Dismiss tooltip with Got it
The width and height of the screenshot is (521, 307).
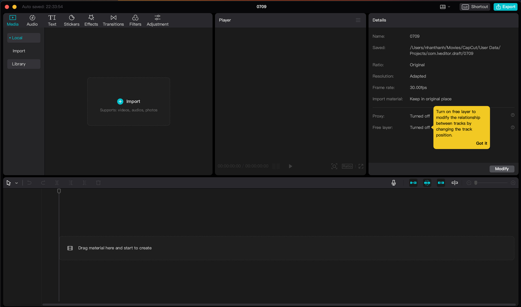point(481,143)
